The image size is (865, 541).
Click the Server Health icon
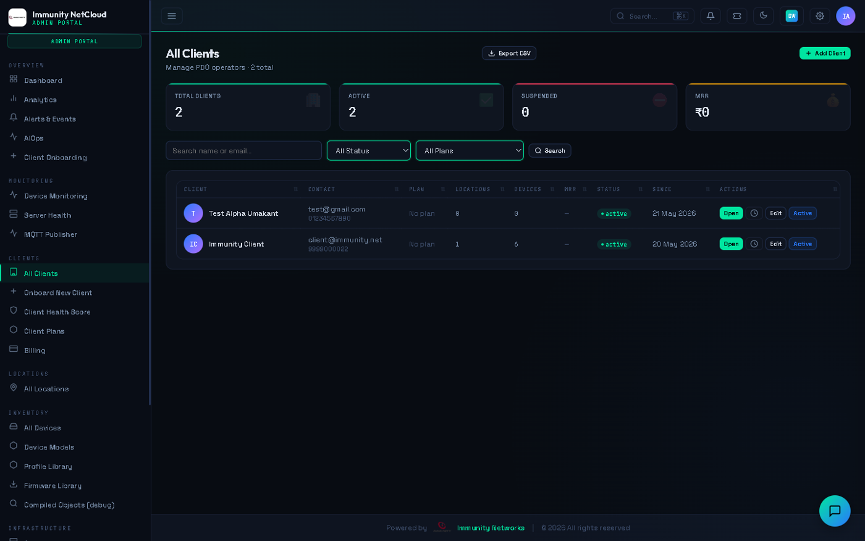pyautogui.click(x=14, y=214)
